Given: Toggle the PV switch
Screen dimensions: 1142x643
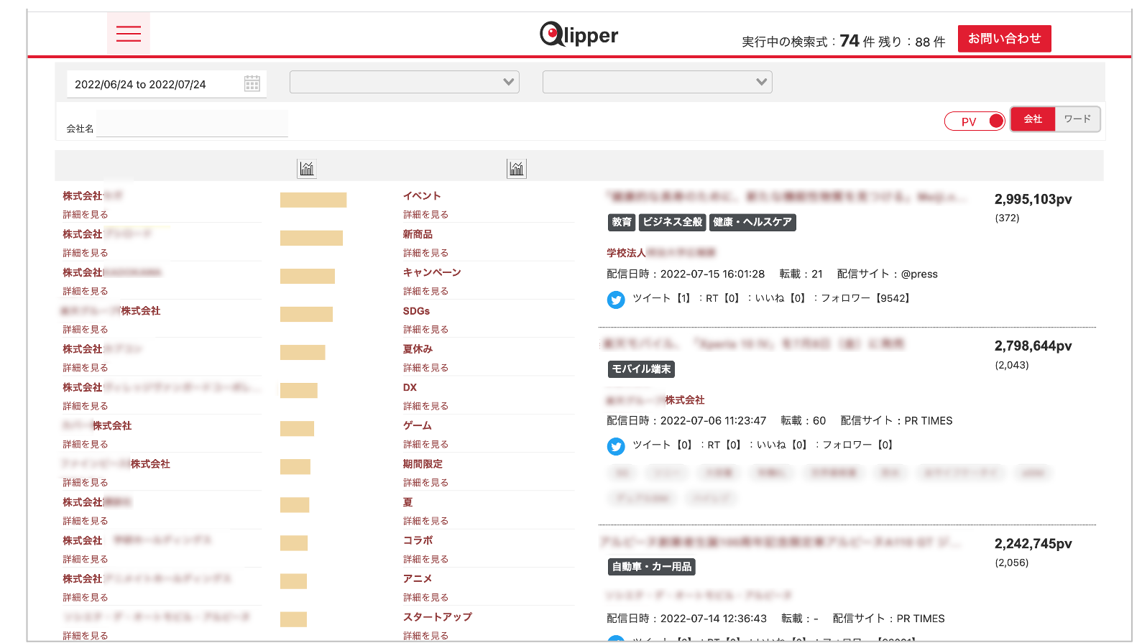Looking at the screenshot, I should [x=975, y=121].
